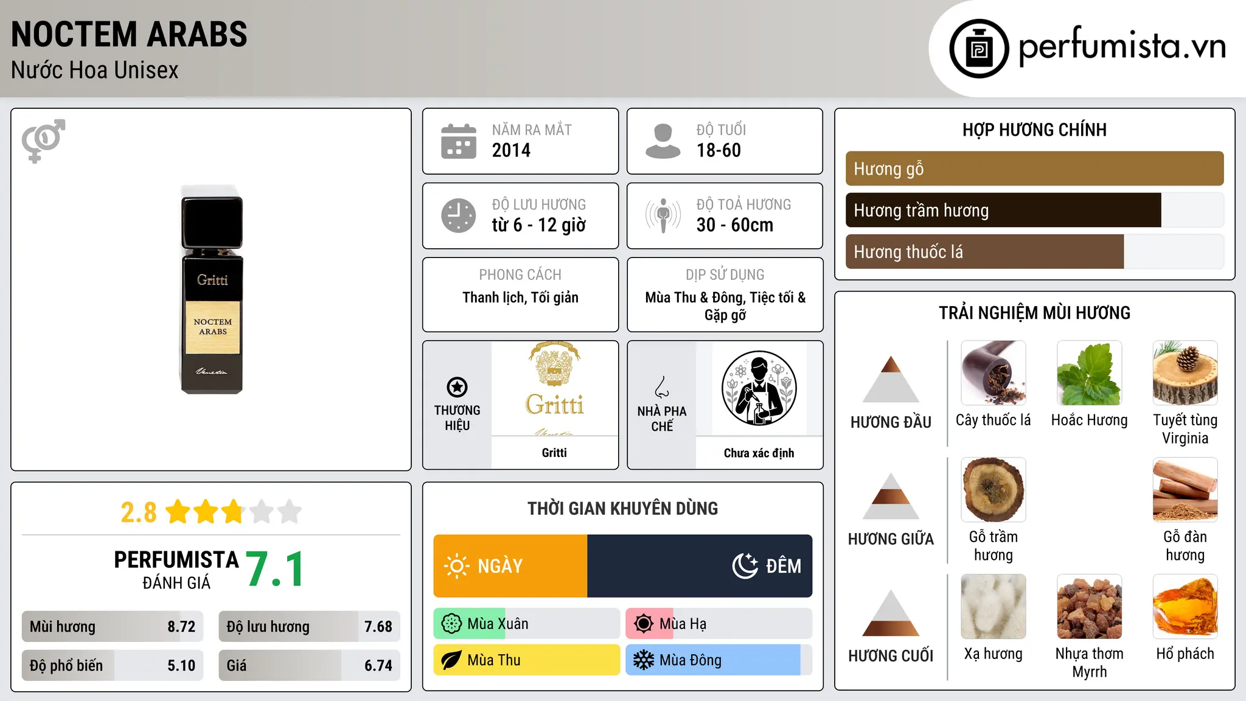Viewport: 1246px width, 701px height.
Task: Click the Noctem Arabs perfume bottle photo
Action: [x=212, y=290]
